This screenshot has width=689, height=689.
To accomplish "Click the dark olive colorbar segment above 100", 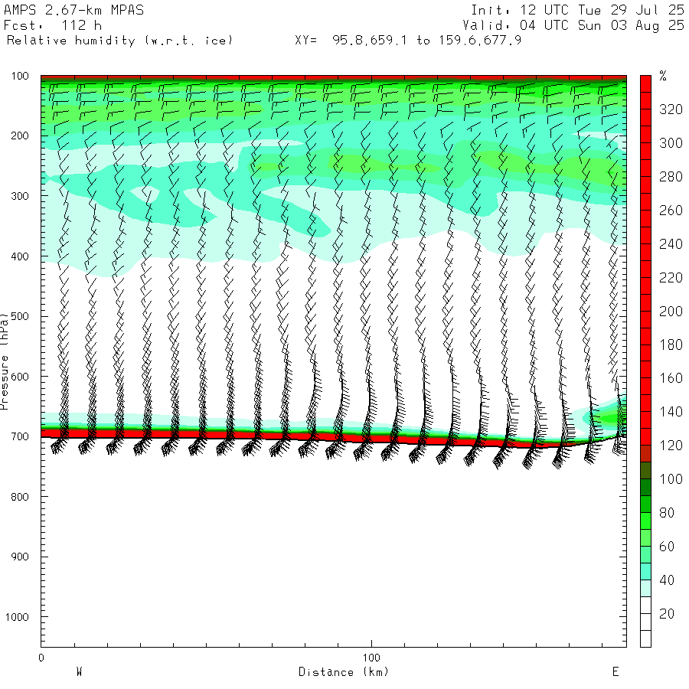I will (x=645, y=471).
